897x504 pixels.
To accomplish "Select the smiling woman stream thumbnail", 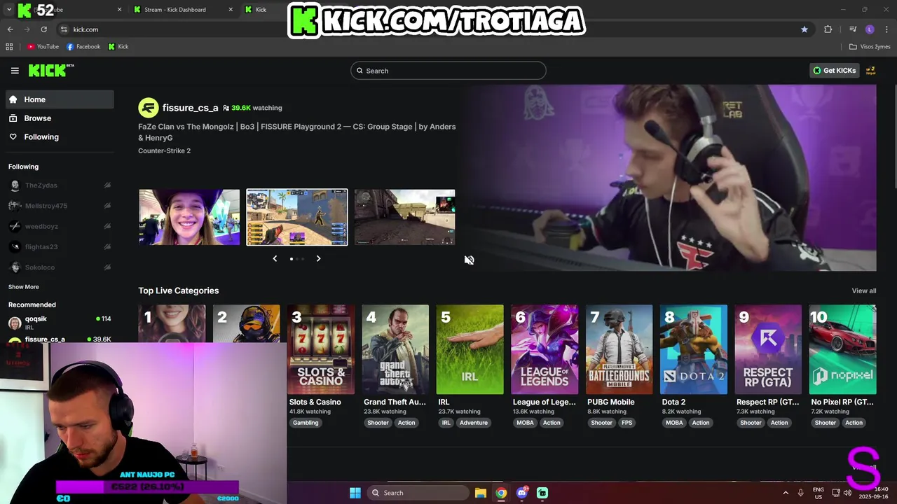I will pos(189,217).
